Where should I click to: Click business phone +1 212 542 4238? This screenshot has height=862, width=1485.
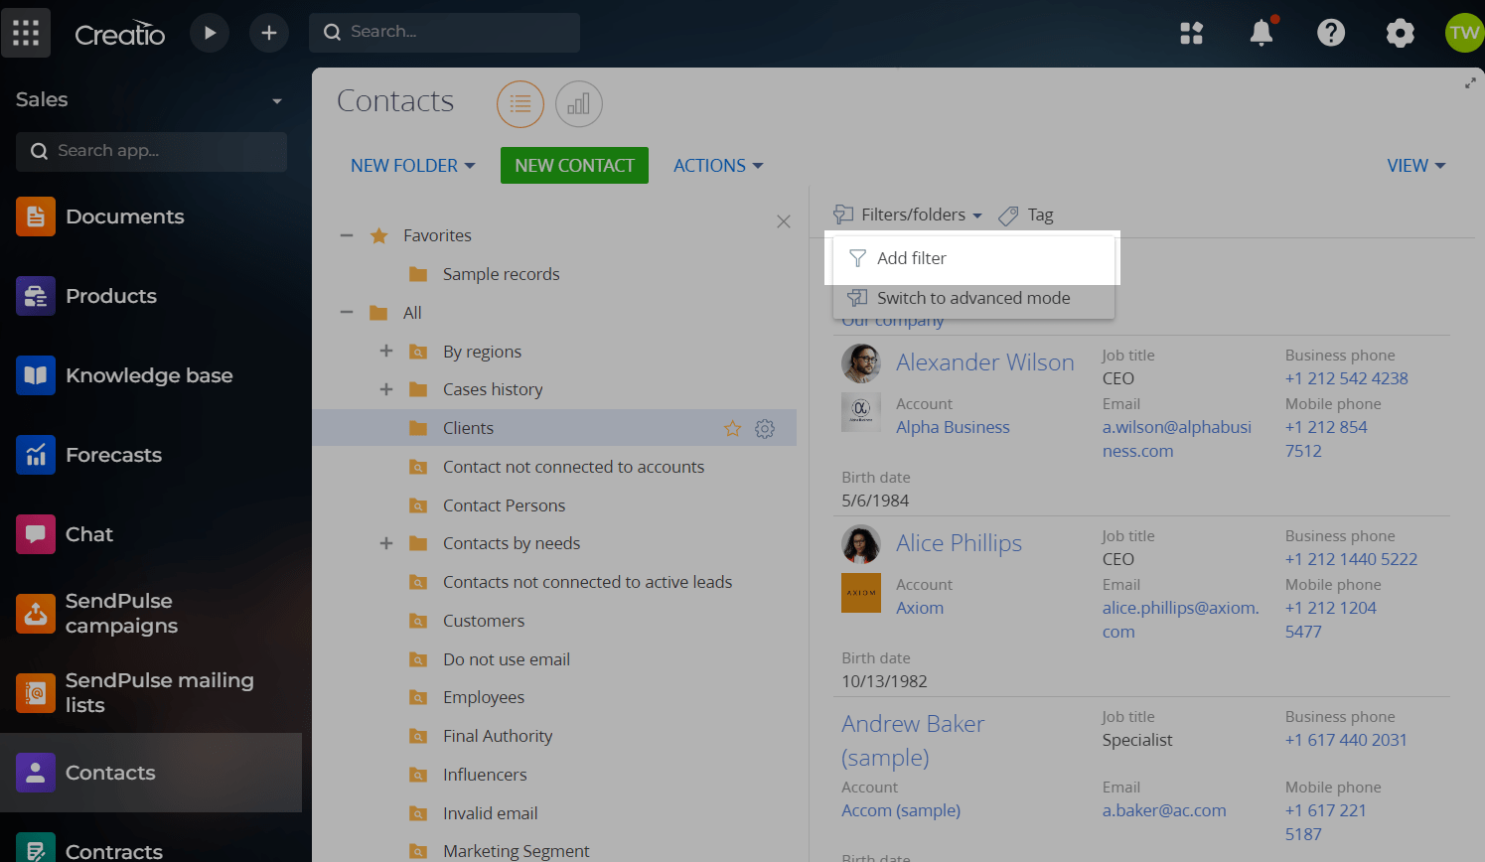[1346, 378]
